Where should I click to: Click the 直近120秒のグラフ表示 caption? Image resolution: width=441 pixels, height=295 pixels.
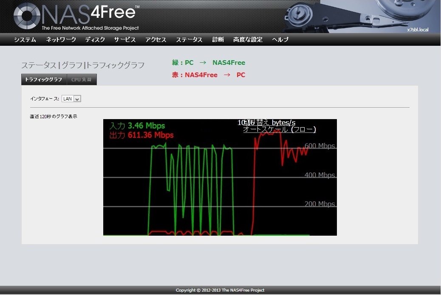[54, 117]
